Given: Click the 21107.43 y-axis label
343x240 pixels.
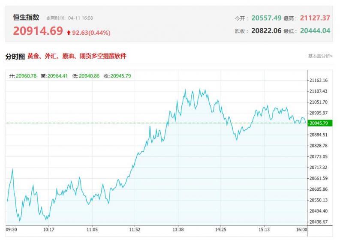Looking at the screenshot, I should [x=319, y=91].
